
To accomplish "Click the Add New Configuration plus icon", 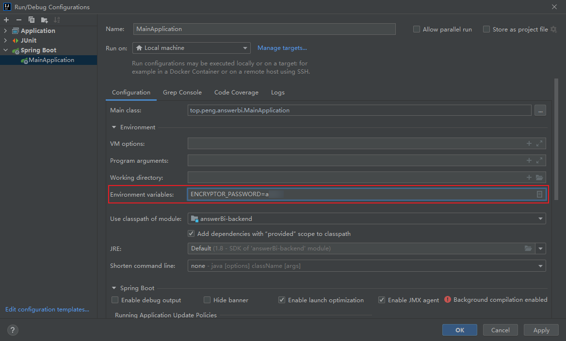I will click(x=6, y=20).
